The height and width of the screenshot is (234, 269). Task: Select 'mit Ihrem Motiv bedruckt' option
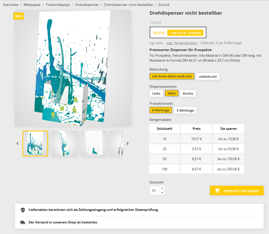point(172,76)
